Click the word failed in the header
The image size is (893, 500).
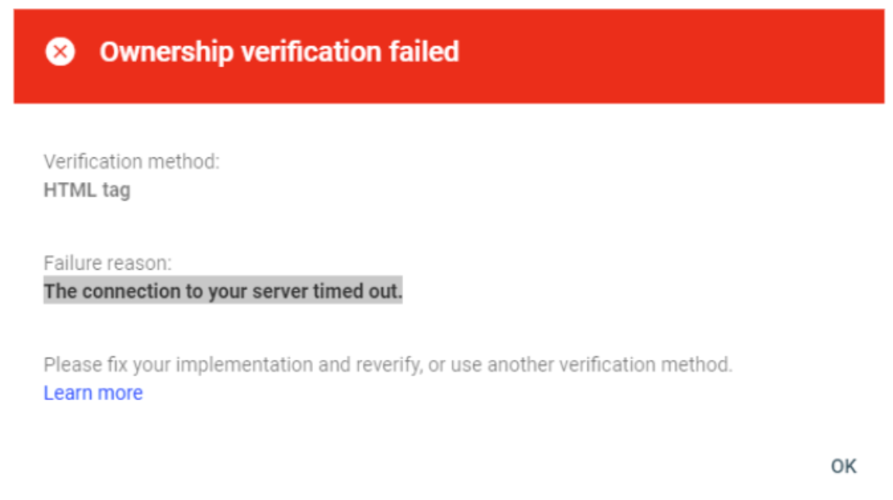pyautogui.click(x=424, y=52)
